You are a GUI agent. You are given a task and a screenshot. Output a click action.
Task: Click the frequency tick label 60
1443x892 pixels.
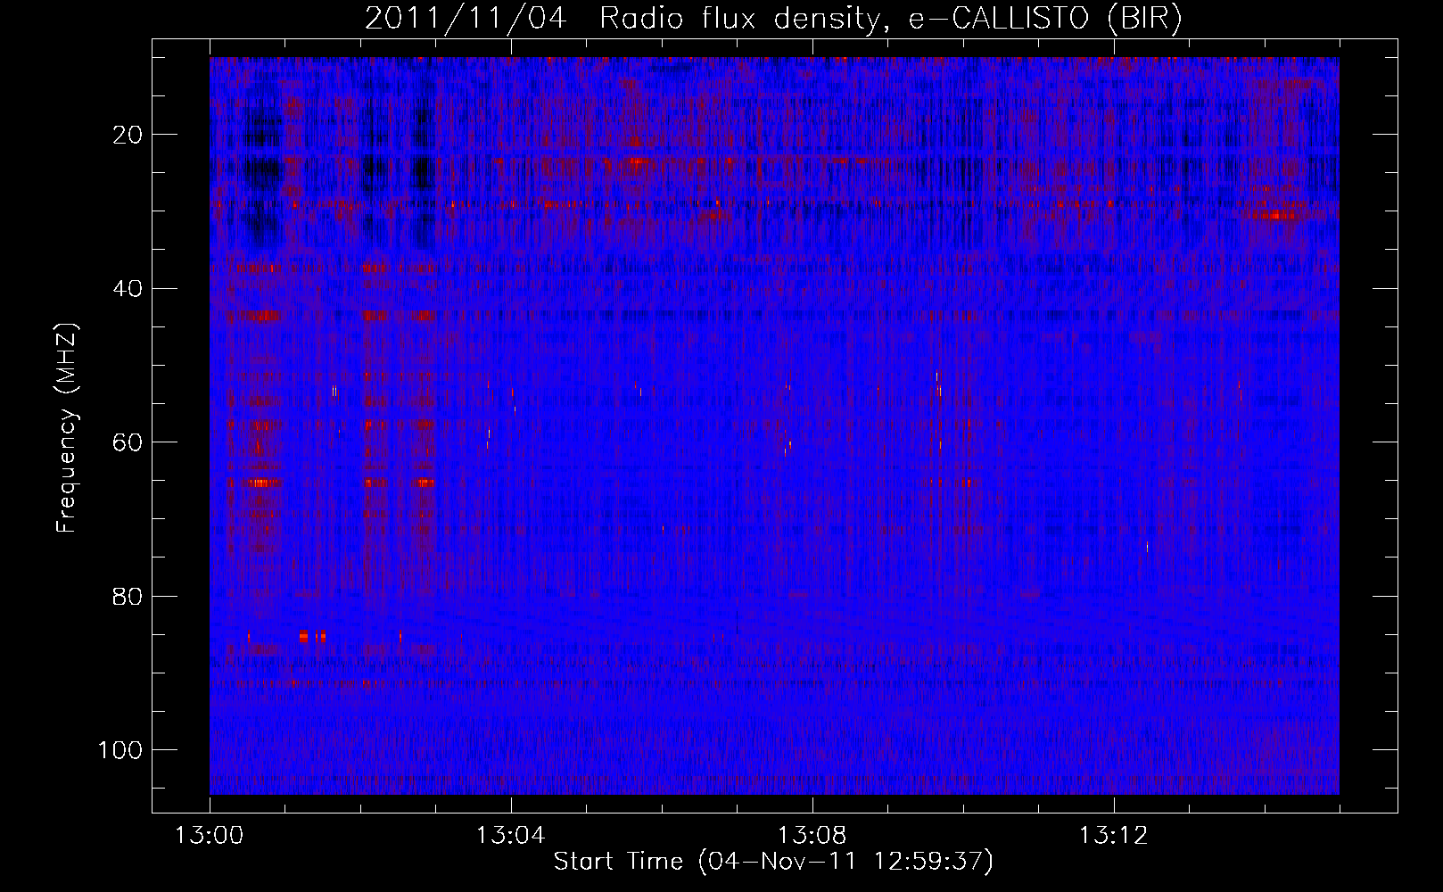pyautogui.click(x=128, y=442)
